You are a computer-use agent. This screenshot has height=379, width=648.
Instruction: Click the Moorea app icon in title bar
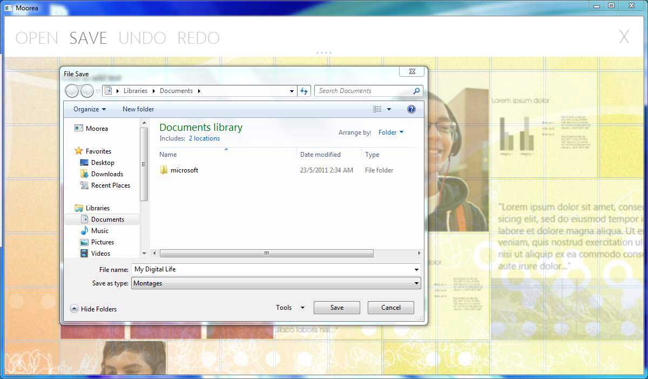click(x=8, y=8)
